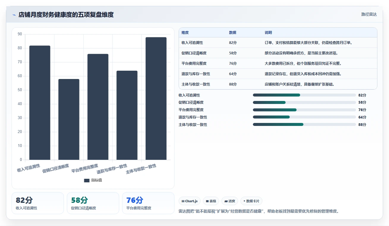Image resolution: width=389 pixels, height=226 pixels.
Task: Click the description starting 大多数费用已拆分
Action: coord(303,64)
